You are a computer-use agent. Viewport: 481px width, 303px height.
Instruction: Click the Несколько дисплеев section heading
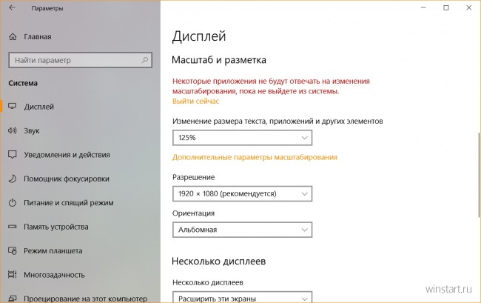point(219,262)
